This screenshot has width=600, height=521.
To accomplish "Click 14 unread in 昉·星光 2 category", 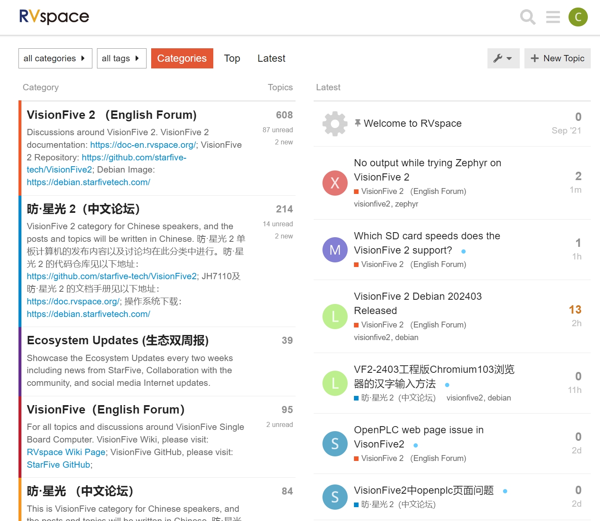I will (278, 224).
